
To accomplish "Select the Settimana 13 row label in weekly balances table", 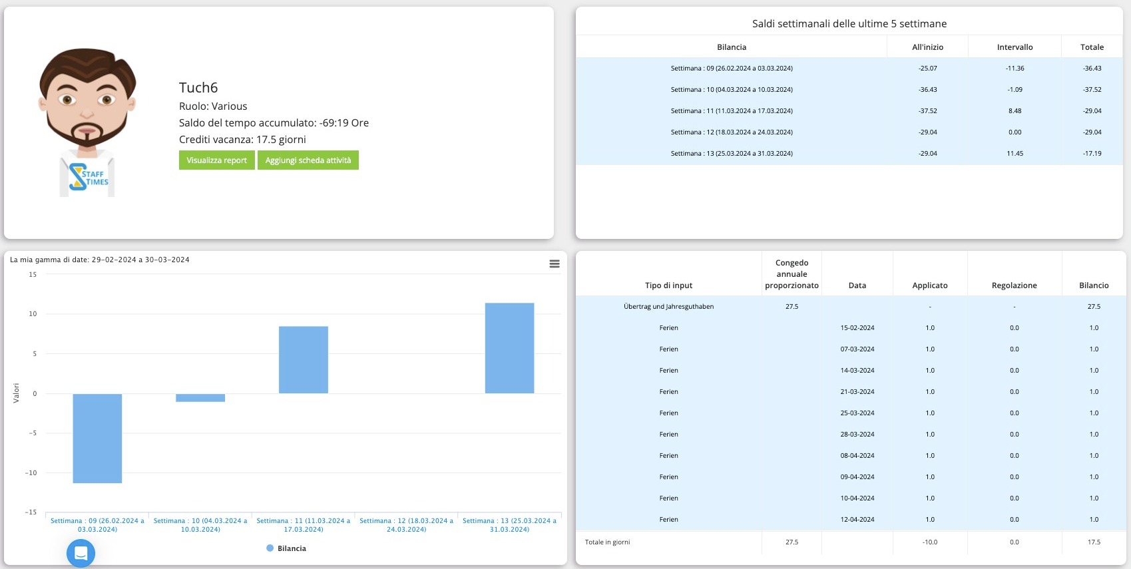I will click(732, 154).
